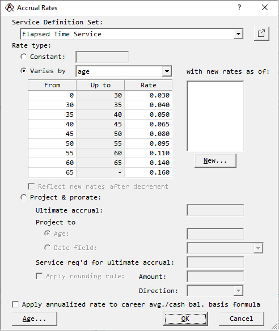279x331 pixels.
Task: Click the Rate column header
Action: click(148, 85)
